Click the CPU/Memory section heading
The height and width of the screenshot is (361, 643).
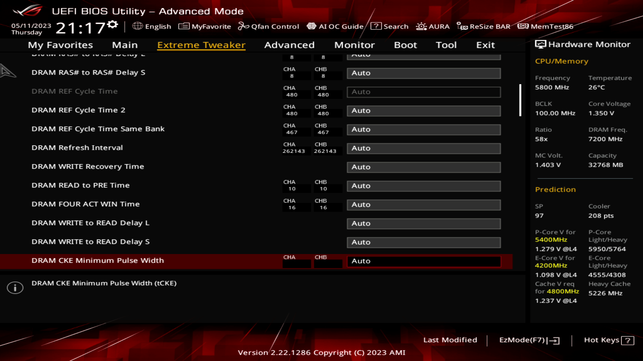point(562,61)
